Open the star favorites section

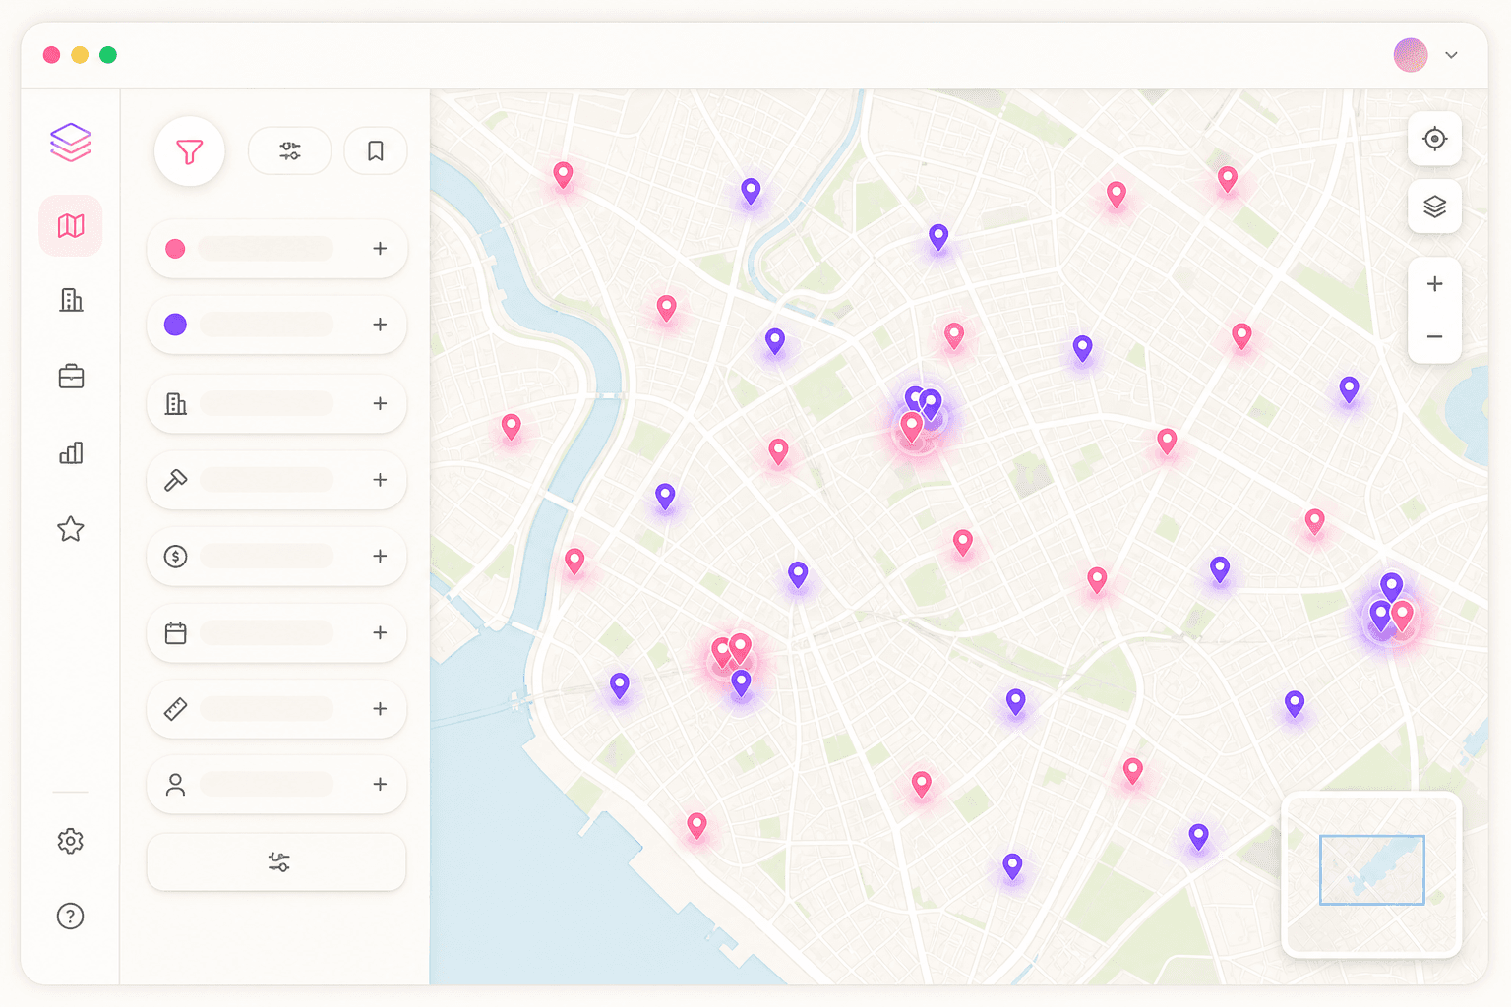(71, 529)
